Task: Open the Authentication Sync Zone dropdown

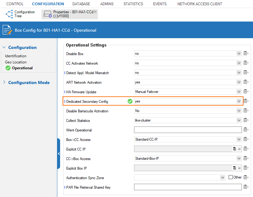Action: [x=222, y=178]
